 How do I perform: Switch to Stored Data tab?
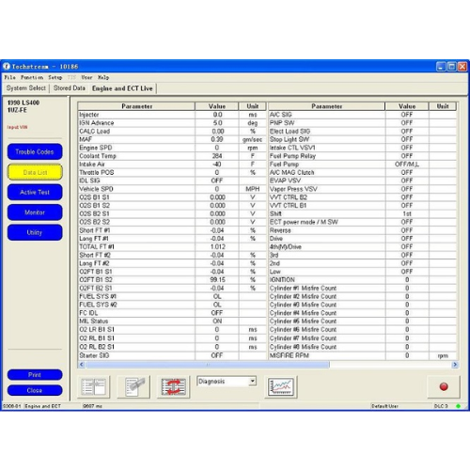coord(70,88)
